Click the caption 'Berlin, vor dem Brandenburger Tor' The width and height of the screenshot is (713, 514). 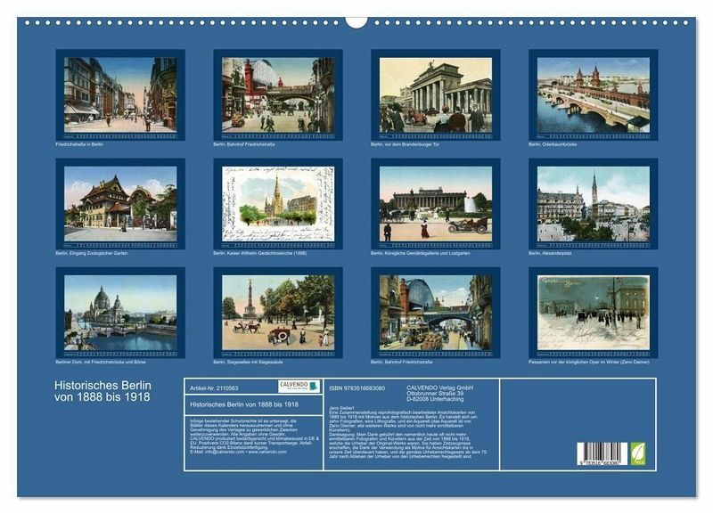tap(406, 144)
